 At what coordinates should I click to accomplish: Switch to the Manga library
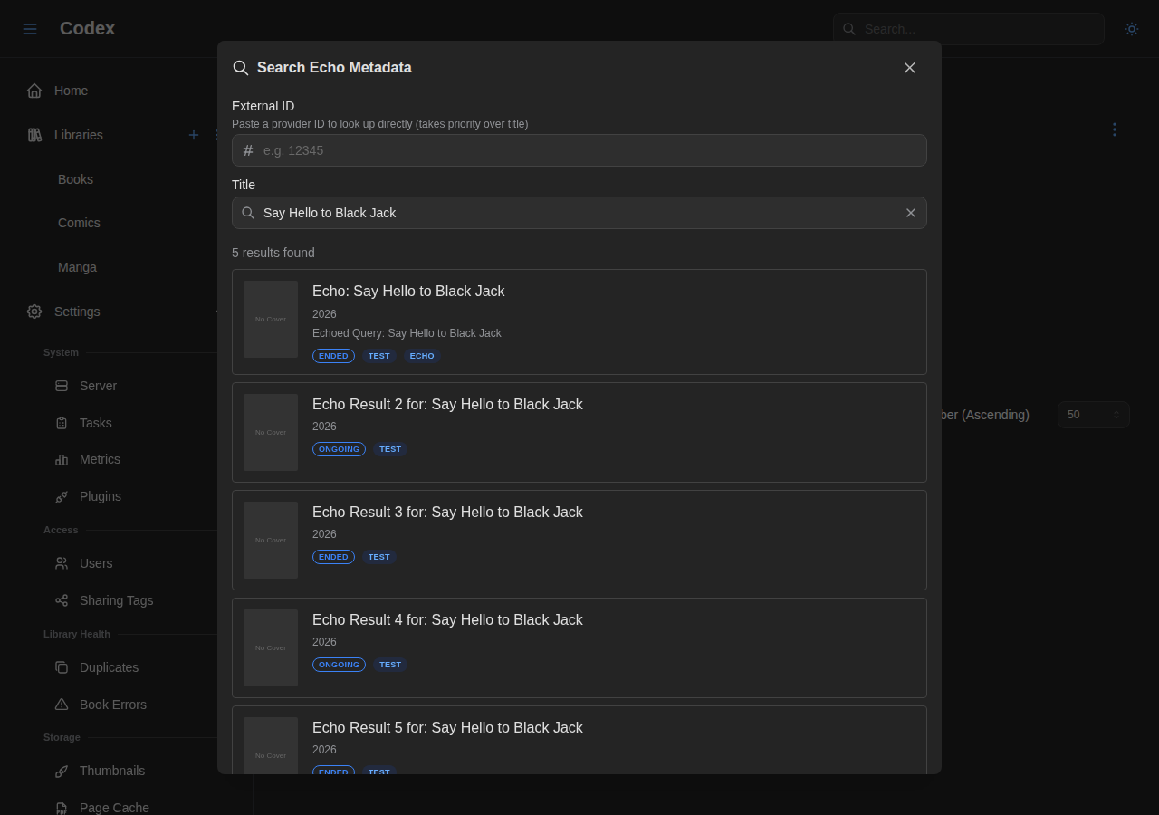click(x=77, y=266)
